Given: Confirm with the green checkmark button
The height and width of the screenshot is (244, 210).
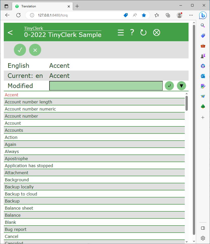Looking at the screenshot, I should coord(20,50).
